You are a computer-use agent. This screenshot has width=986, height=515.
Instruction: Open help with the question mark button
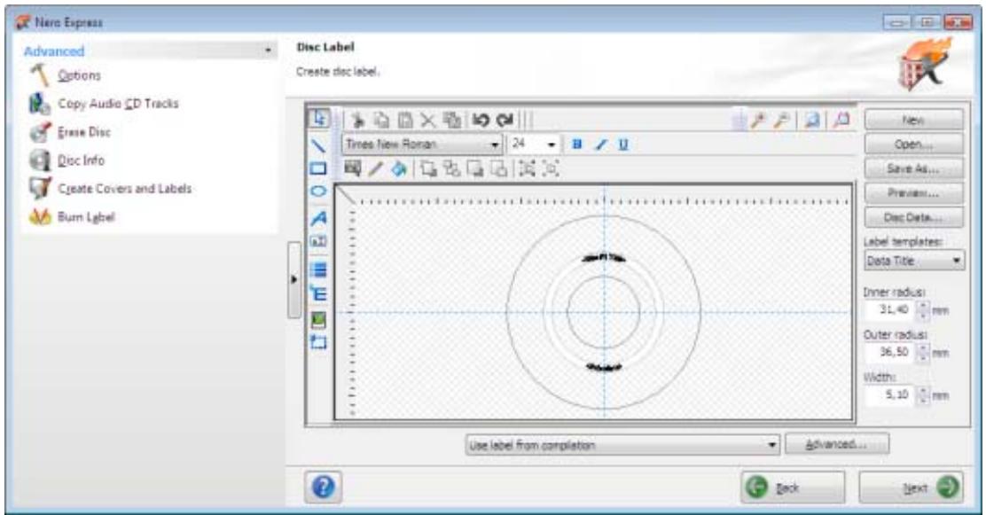324,488
